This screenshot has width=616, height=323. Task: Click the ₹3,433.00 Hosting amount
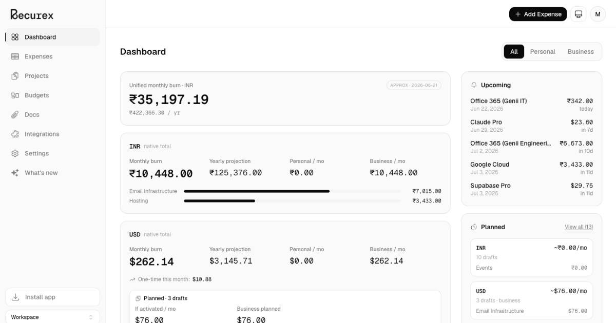[x=427, y=201]
